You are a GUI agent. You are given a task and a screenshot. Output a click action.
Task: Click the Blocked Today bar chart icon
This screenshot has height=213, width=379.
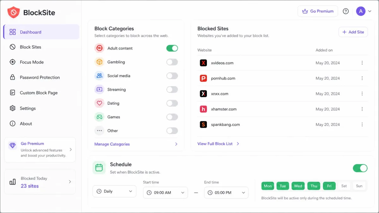point(13,182)
